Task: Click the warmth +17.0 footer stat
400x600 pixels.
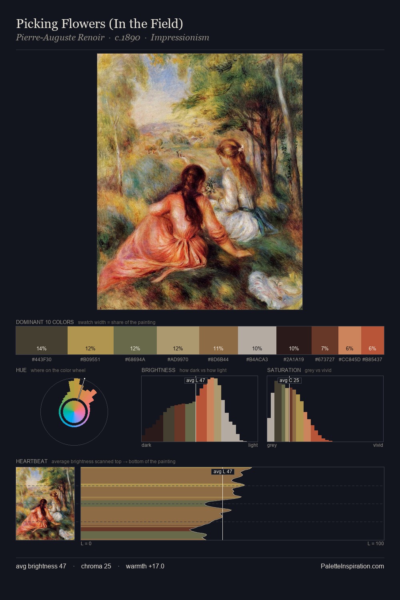Action: tap(145, 566)
